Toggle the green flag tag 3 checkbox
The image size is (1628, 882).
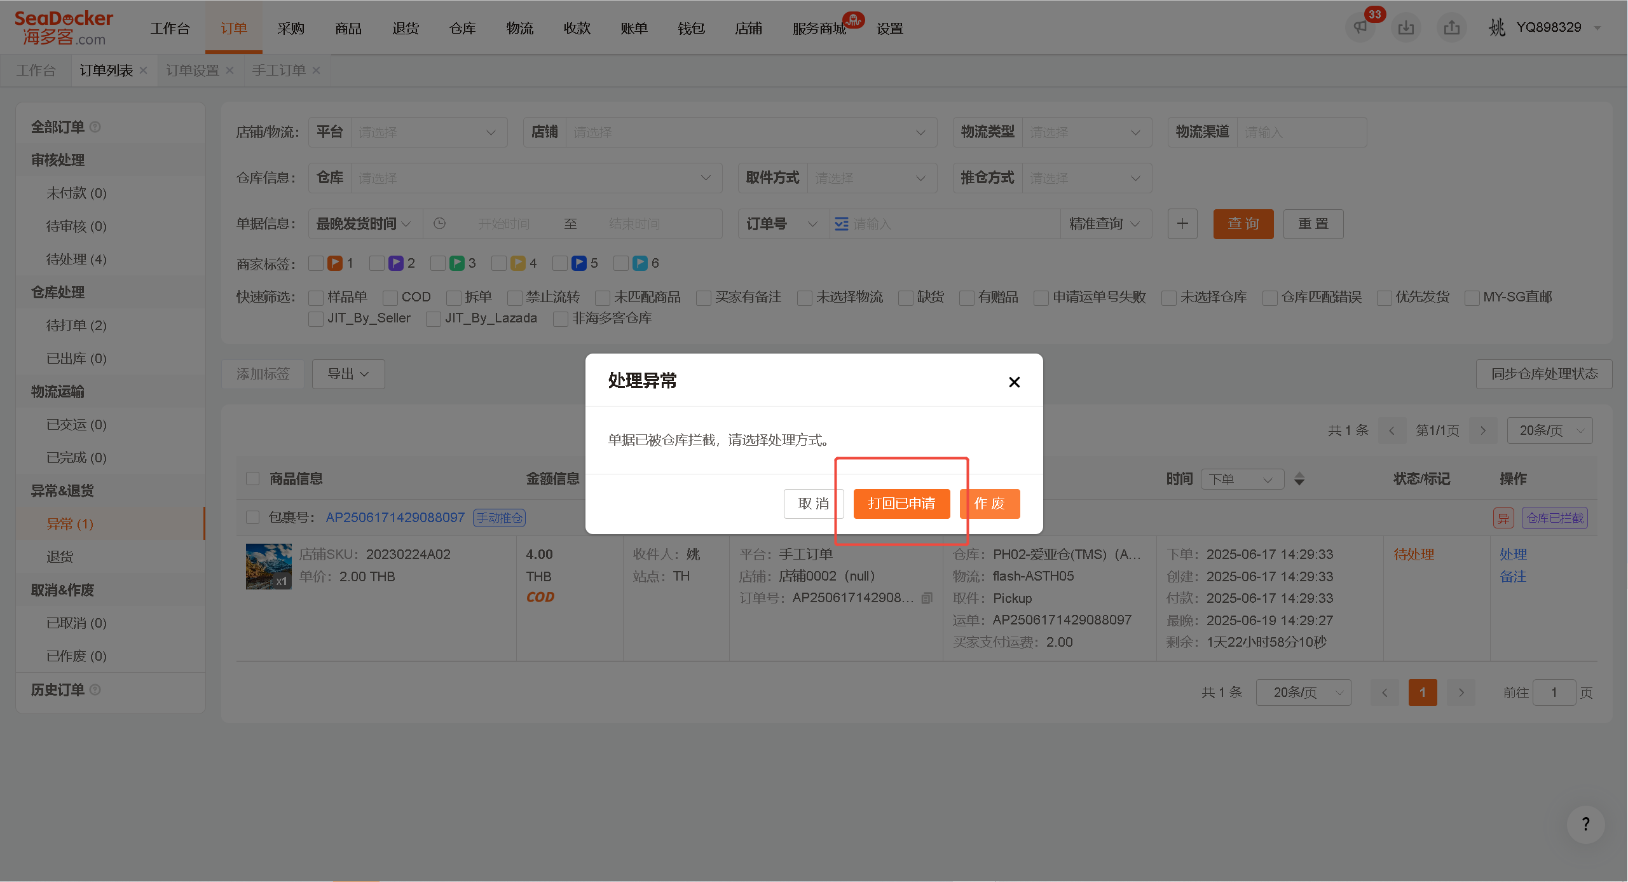point(438,263)
